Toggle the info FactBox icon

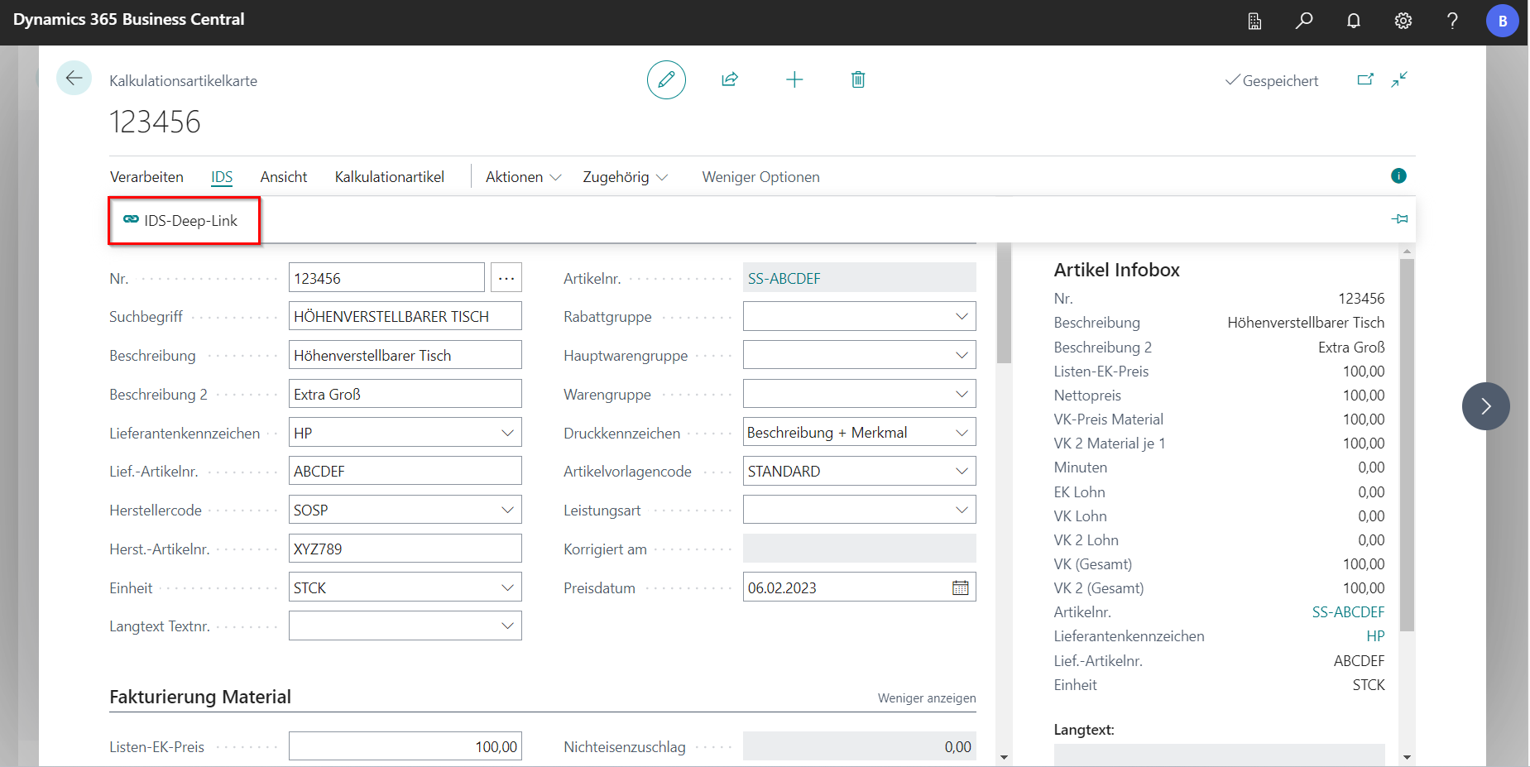(x=1398, y=175)
